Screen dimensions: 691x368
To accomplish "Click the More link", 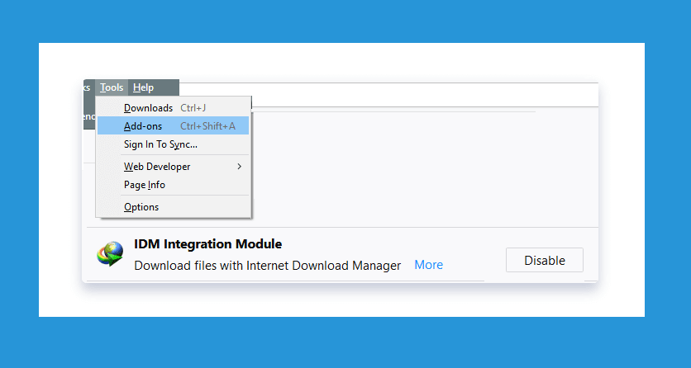I will coord(428,265).
